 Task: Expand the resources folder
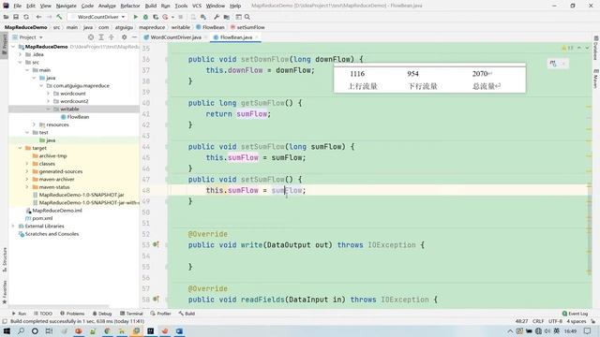click(34, 125)
